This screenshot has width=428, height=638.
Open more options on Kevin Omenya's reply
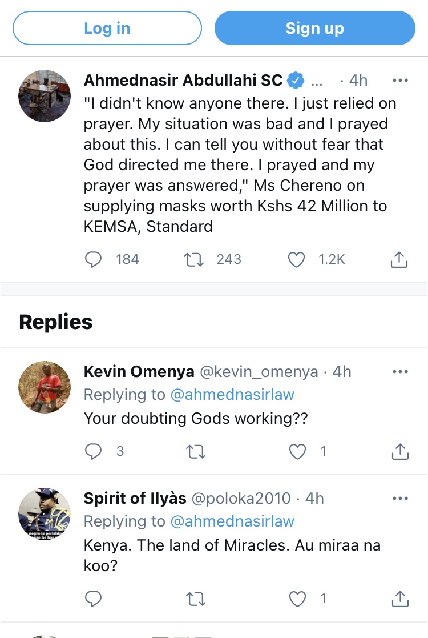[400, 372]
